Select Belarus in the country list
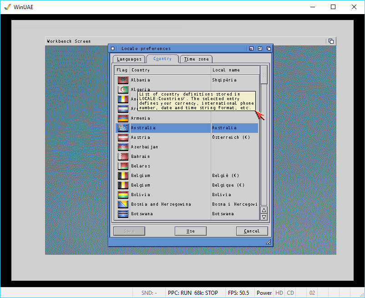 pyautogui.click(x=187, y=166)
